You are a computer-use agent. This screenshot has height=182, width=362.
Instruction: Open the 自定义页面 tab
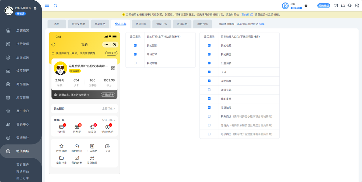point(78,24)
